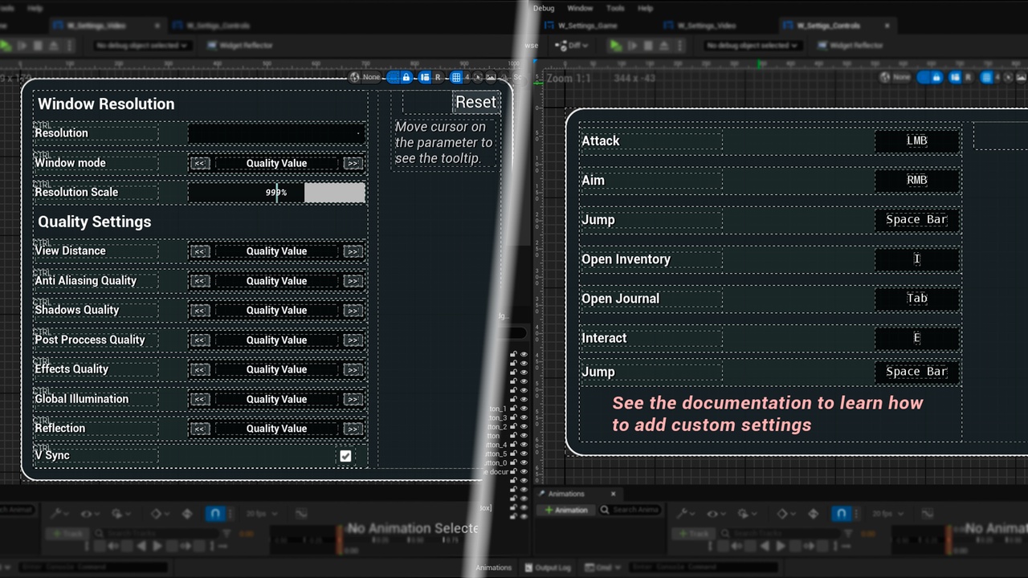
Task: Click the Output Log icon in the status bar
Action: pos(530,568)
